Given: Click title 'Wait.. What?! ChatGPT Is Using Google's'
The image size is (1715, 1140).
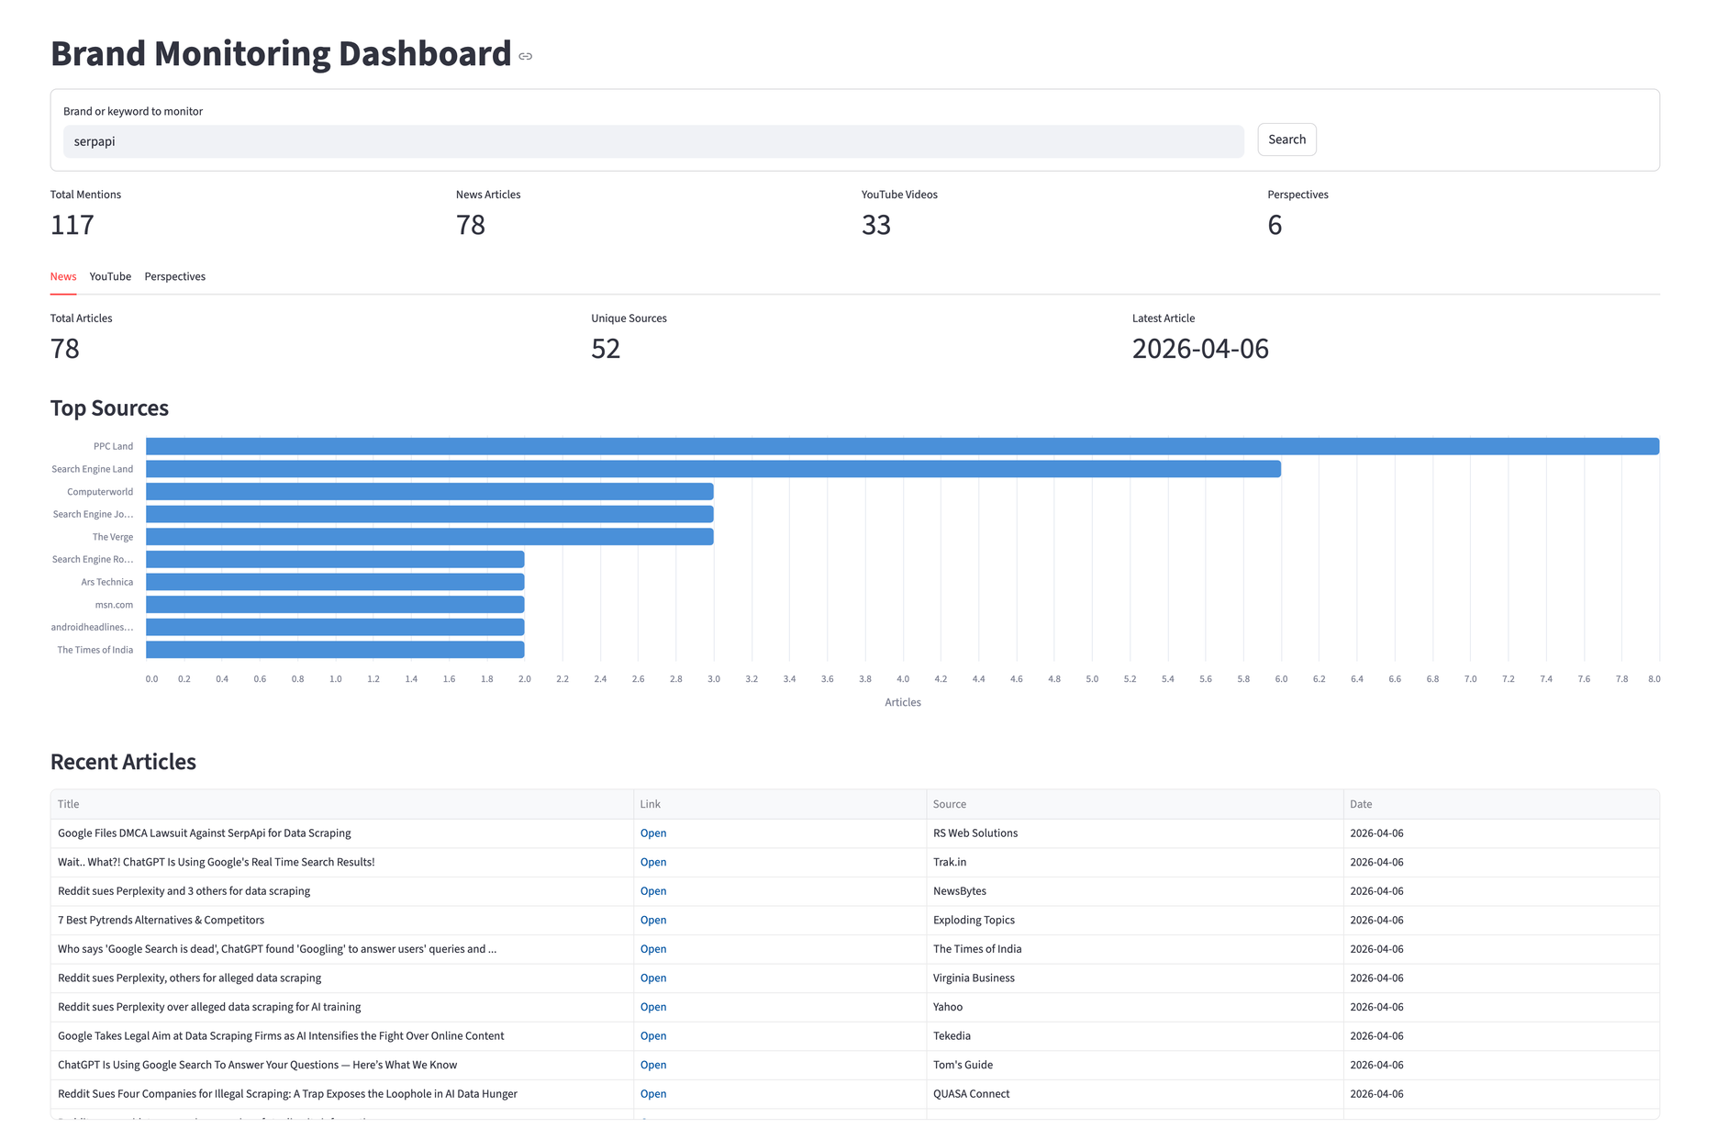Looking at the screenshot, I should [x=217, y=862].
